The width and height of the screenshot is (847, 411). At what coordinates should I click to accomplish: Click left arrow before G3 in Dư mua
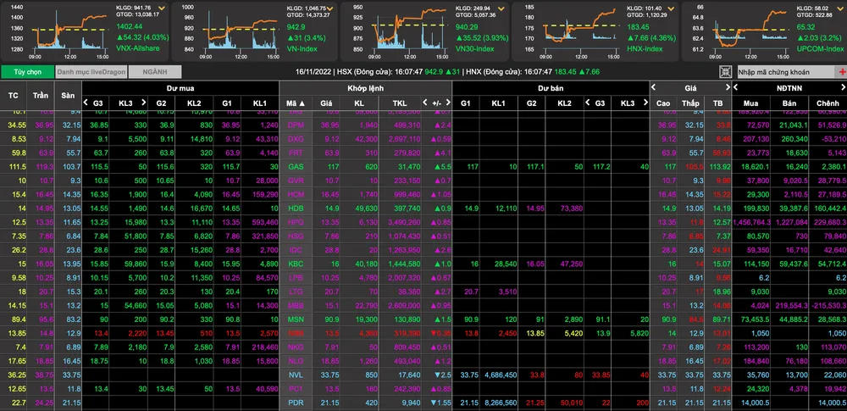[85, 103]
